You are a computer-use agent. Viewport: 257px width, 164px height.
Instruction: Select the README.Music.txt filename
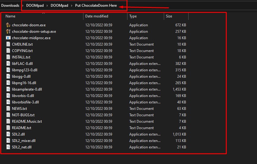pyautogui.click(x=27, y=121)
